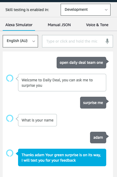
Task: Focus the utterance text input field
Action: click(x=77, y=41)
